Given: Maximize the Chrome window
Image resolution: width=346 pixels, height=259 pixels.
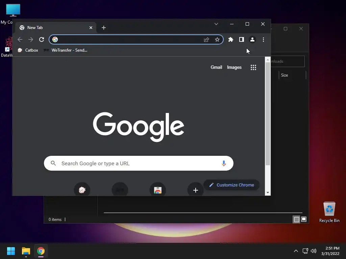Looking at the screenshot, I should tap(247, 24).
